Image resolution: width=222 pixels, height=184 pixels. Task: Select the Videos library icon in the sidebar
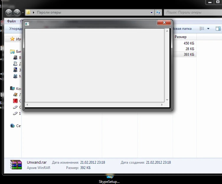[x=15, y=57]
